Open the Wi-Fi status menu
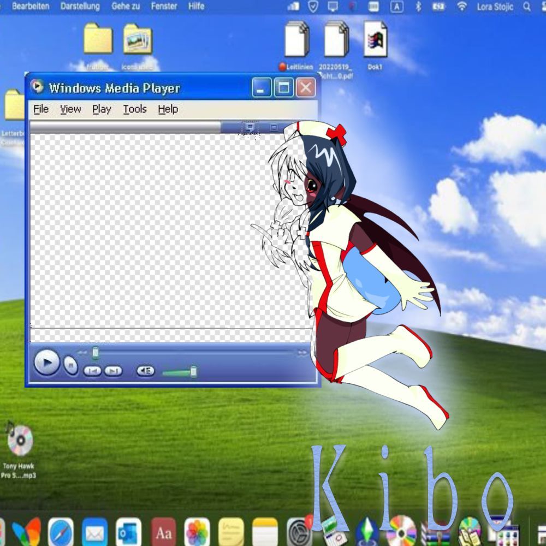This screenshot has height=546, width=546. pyautogui.click(x=462, y=6)
